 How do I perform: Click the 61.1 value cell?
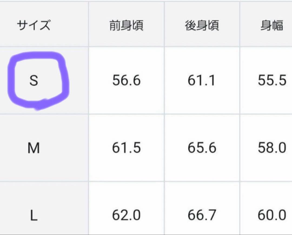pyautogui.click(x=202, y=81)
